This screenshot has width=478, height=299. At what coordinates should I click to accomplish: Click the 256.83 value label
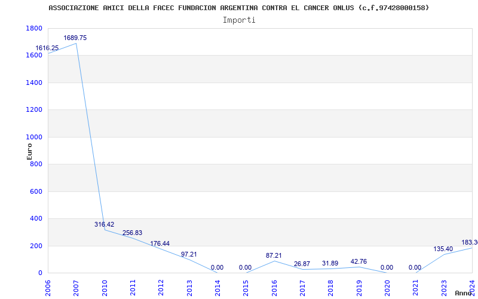click(x=132, y=233)
